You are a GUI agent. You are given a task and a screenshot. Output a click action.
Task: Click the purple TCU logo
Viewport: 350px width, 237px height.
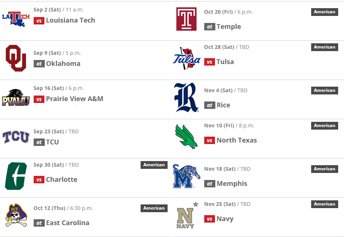pos(16,137)
